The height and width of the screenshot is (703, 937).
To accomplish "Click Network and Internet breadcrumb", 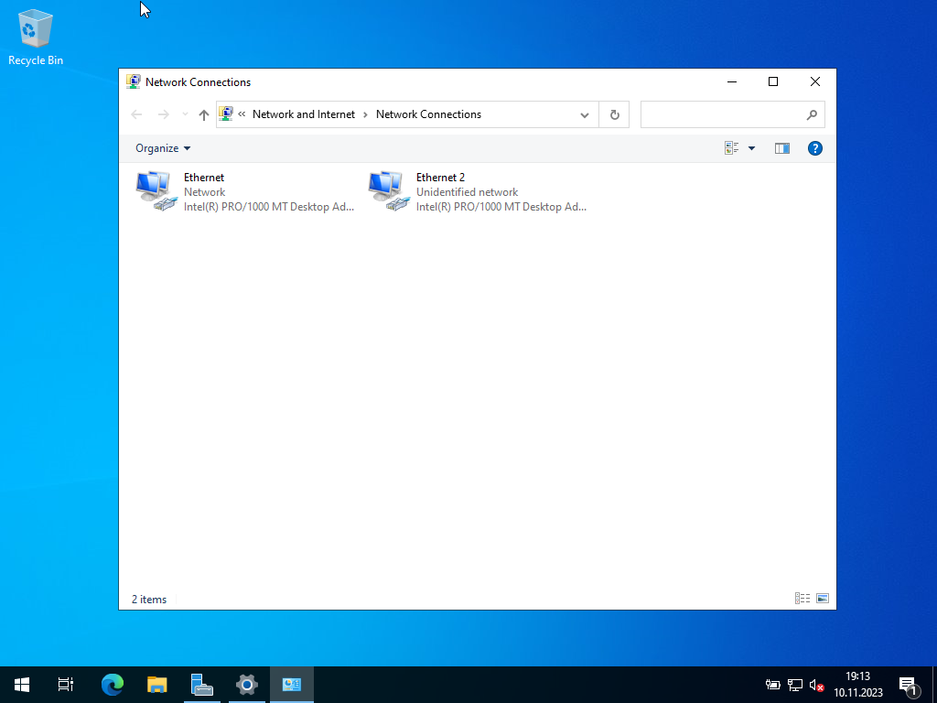I will click(304, 114).
